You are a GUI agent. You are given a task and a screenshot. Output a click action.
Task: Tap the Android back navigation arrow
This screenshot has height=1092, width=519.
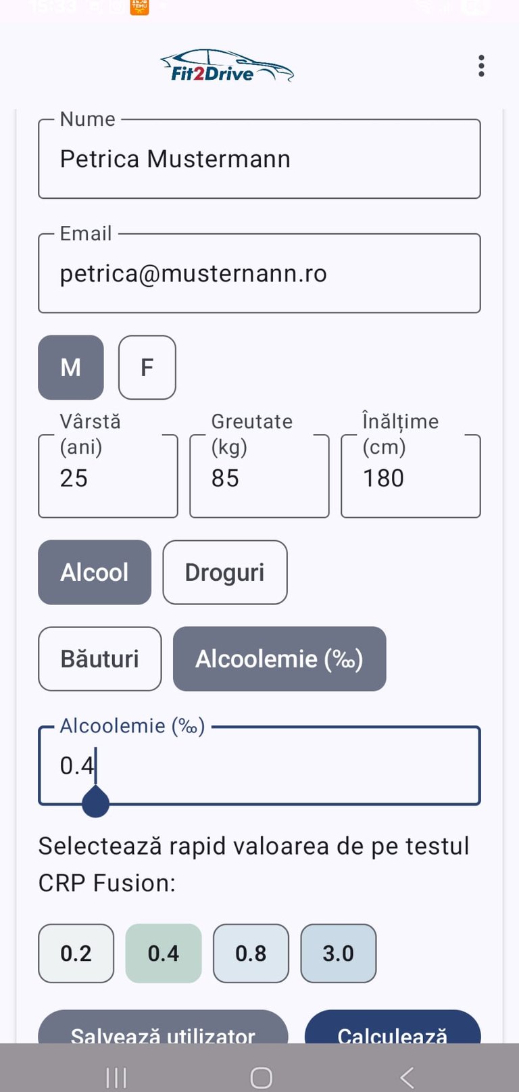click(406, 1077)
